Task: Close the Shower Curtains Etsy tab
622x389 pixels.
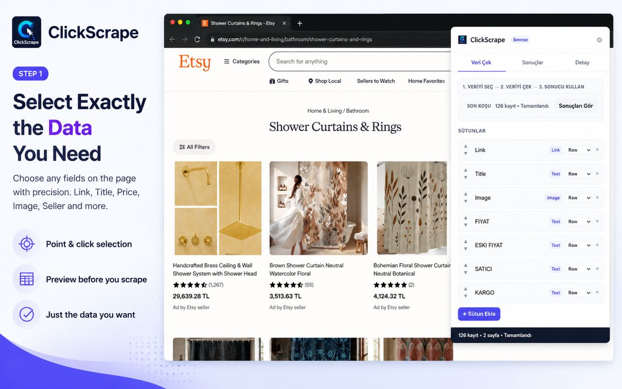Action: [x=284, y=23]
